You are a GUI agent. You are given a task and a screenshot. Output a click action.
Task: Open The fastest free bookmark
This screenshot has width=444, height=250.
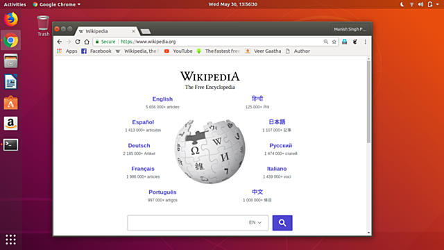click(x=219, y=51)
